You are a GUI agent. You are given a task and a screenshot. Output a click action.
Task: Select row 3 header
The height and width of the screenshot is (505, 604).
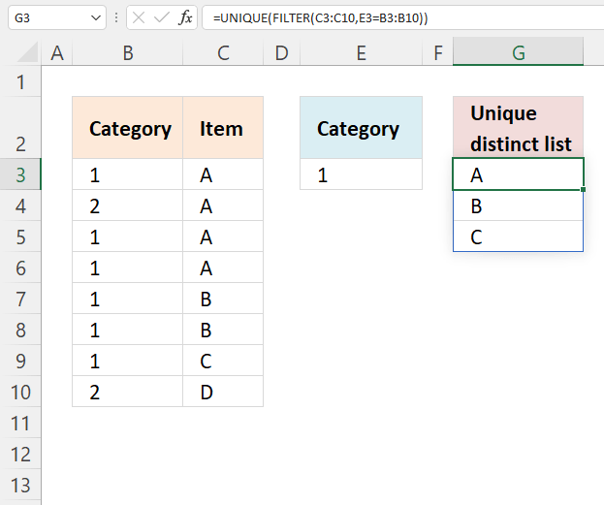20,174
